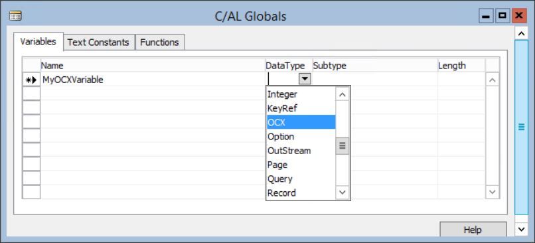Click the Help button
This screenshot has width=535, height=243.
coord(473,229)
